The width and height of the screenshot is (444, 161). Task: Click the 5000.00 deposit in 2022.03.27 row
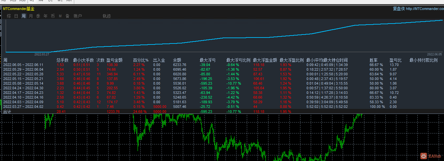pos(160,107)
